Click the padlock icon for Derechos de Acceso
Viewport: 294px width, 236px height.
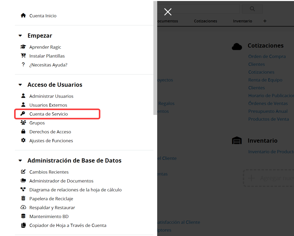click(23, 131)
